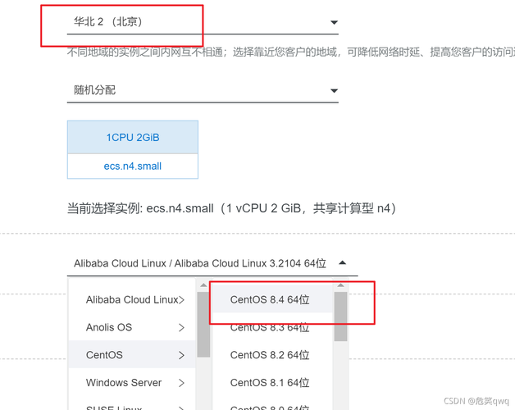Viewport: 515px width, 410px height.
Task: Click the OS category list scrollbar thumb
Action: click(203, 324)
